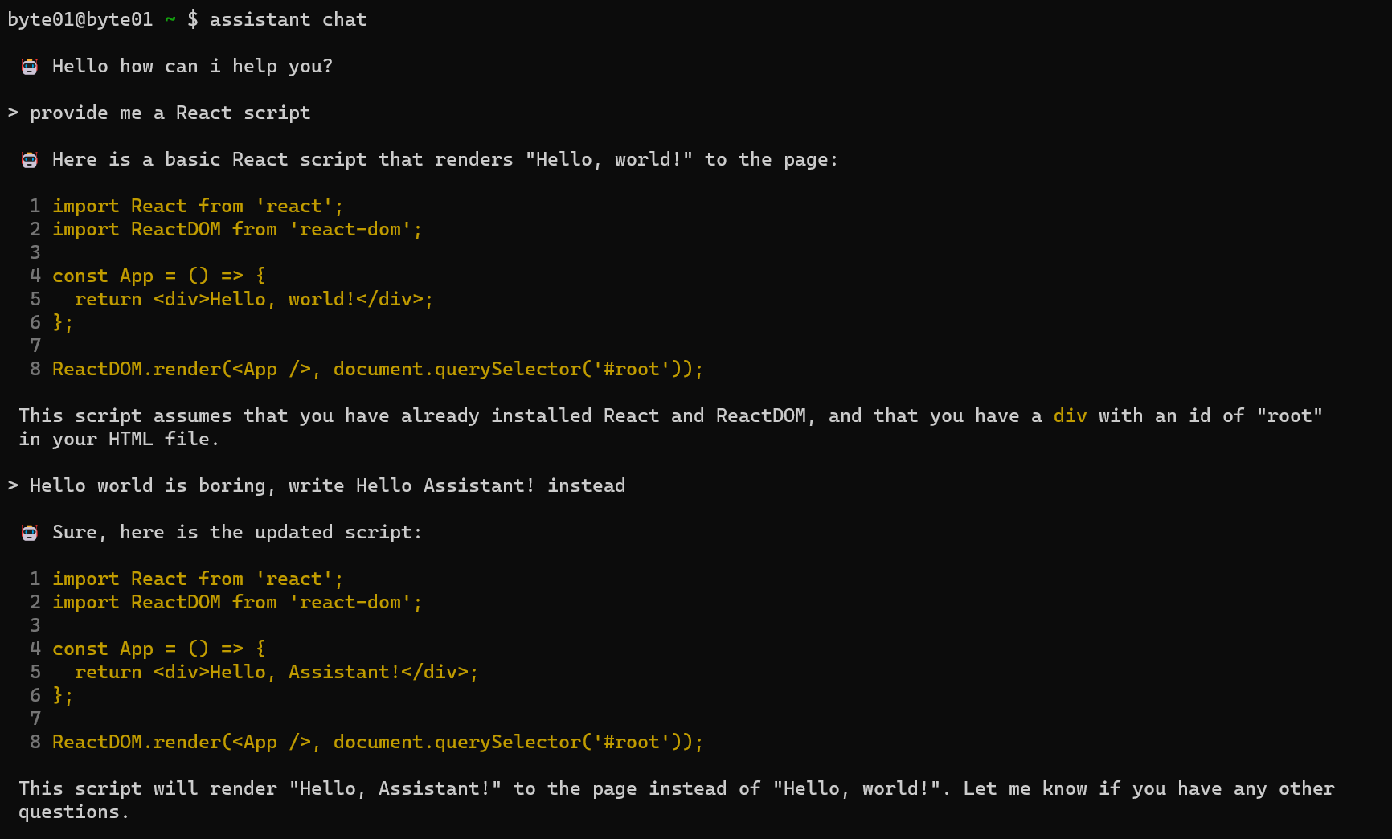Click the "return <div>Hello, Assistant!</div>;" code line

276,673
